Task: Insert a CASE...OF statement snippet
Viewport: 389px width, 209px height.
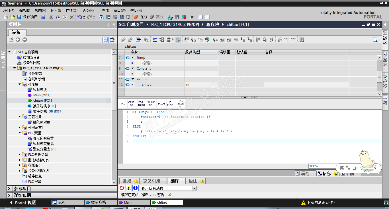Action: [x=132, y=104]
